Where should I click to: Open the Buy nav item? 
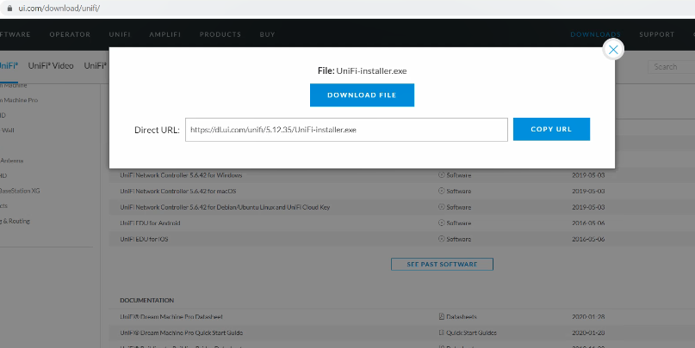tap(267, 34)
